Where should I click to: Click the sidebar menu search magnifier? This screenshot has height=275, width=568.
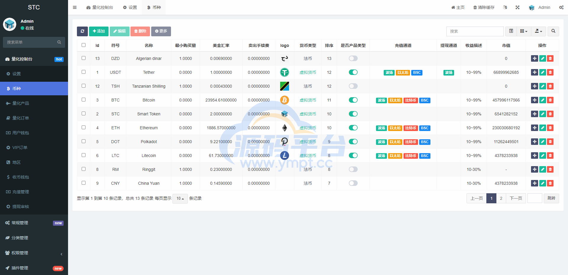point(59,42)
